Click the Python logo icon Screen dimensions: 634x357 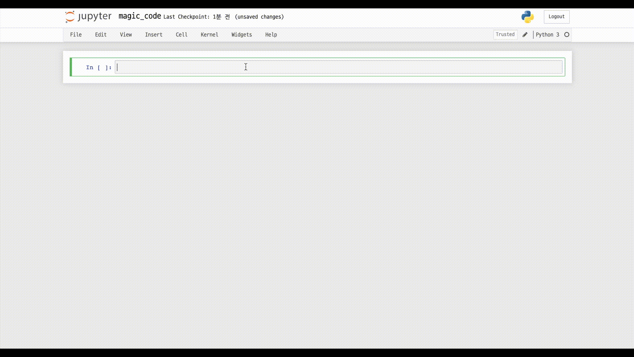[527, 17]
